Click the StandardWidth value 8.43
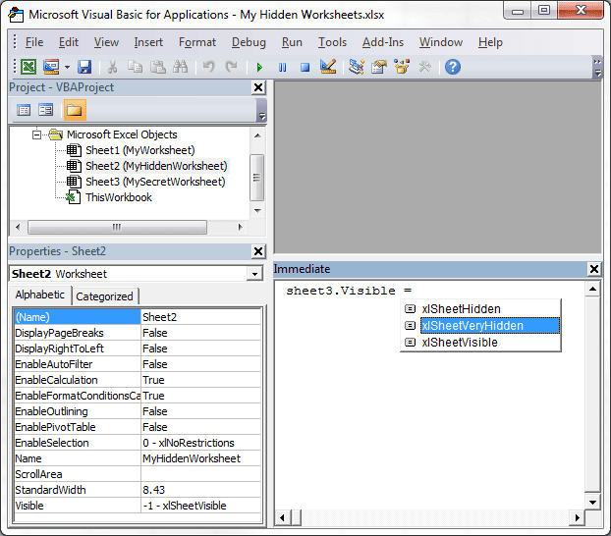This screenshot has height=536, width=611. pos(200,490)
